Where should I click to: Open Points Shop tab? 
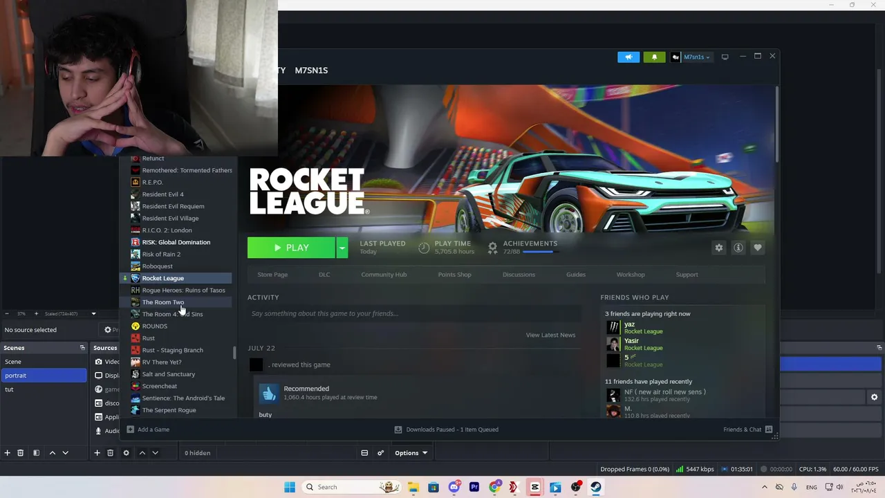point(454,275)
